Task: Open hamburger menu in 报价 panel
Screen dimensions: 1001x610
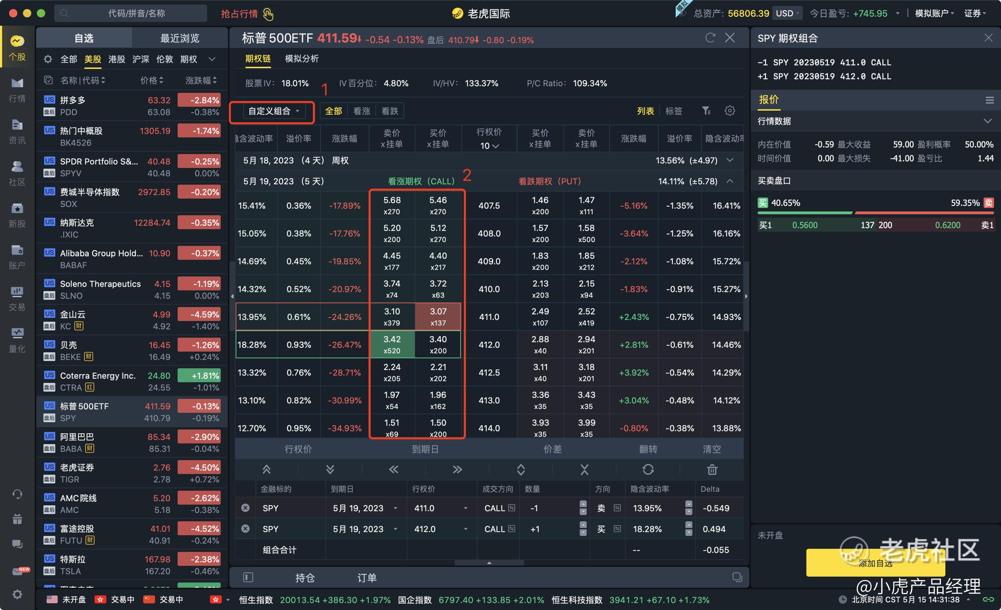Action: pyautogui.click(x=989, y=100)
